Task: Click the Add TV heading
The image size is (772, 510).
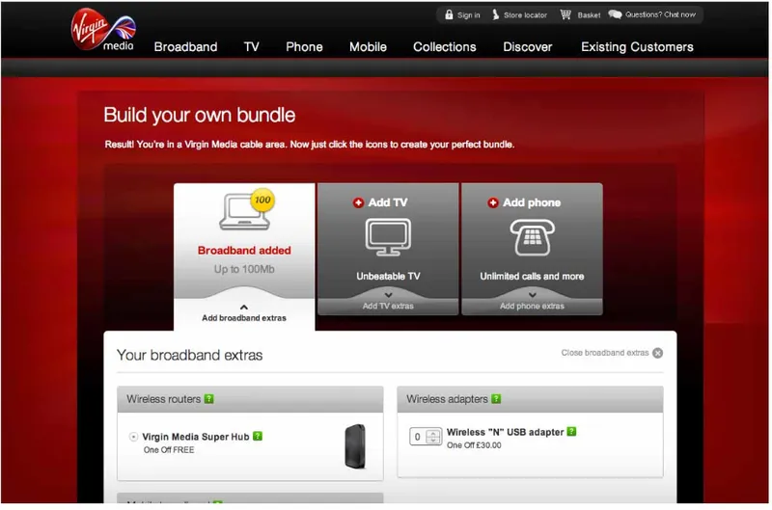Action: click(388, 202)
